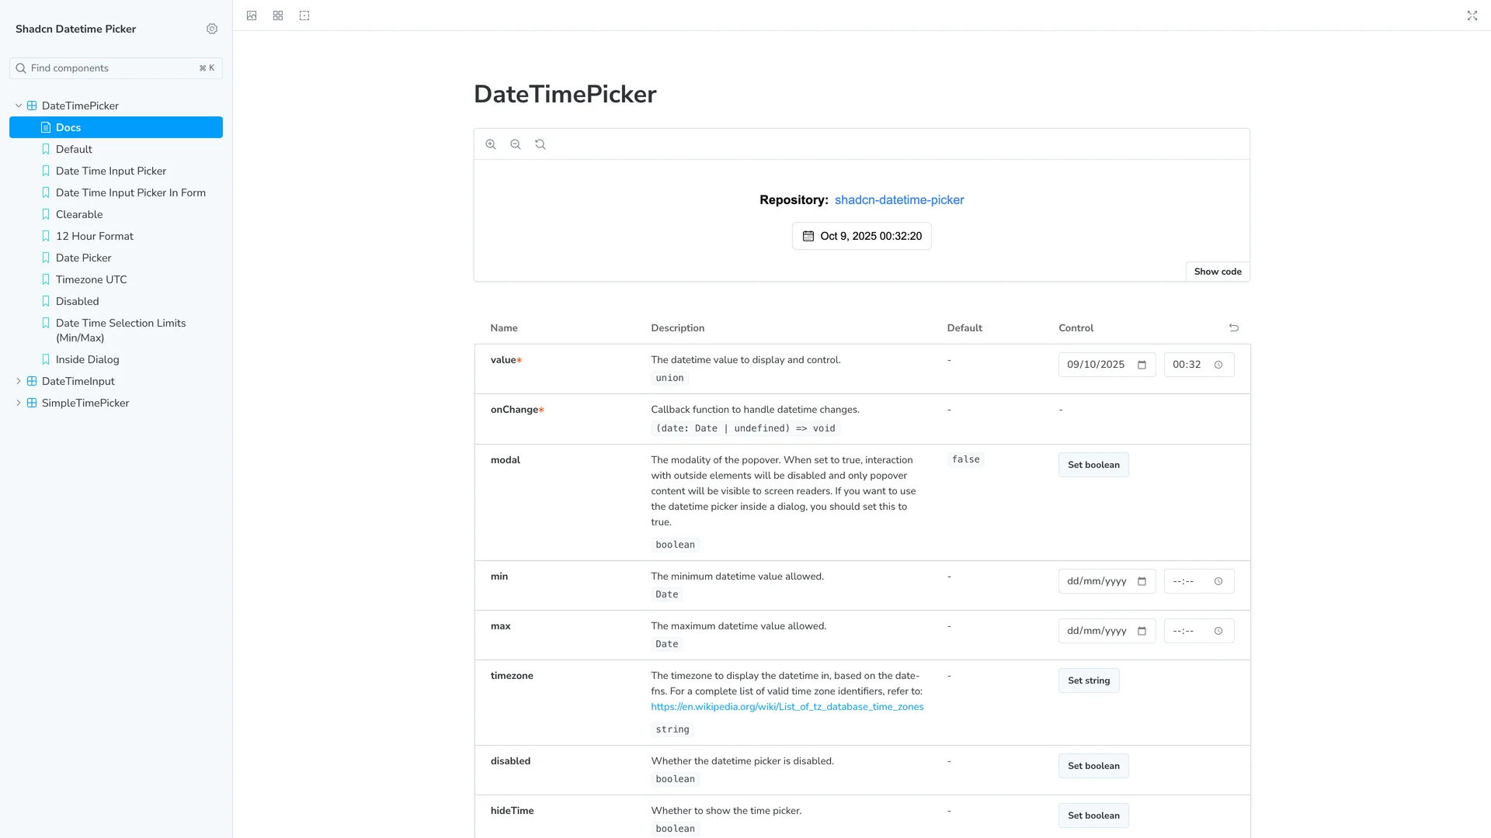Zoom in the story preview
The image size is (1491, 838).
point(491,144)
